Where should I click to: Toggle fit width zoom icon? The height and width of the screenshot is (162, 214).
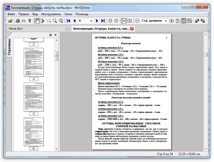tap(190, 21)
